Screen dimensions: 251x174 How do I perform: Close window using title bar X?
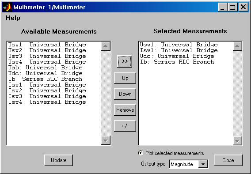243,7
